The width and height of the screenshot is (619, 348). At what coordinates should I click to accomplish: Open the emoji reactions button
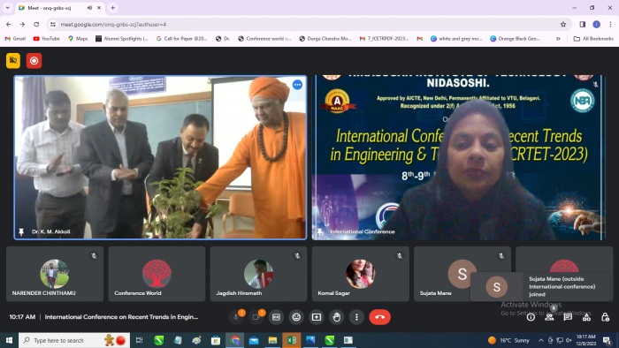[x=296, y=317]
